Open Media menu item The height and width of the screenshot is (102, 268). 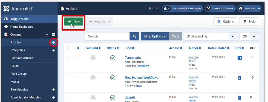[x=15, y=82]
